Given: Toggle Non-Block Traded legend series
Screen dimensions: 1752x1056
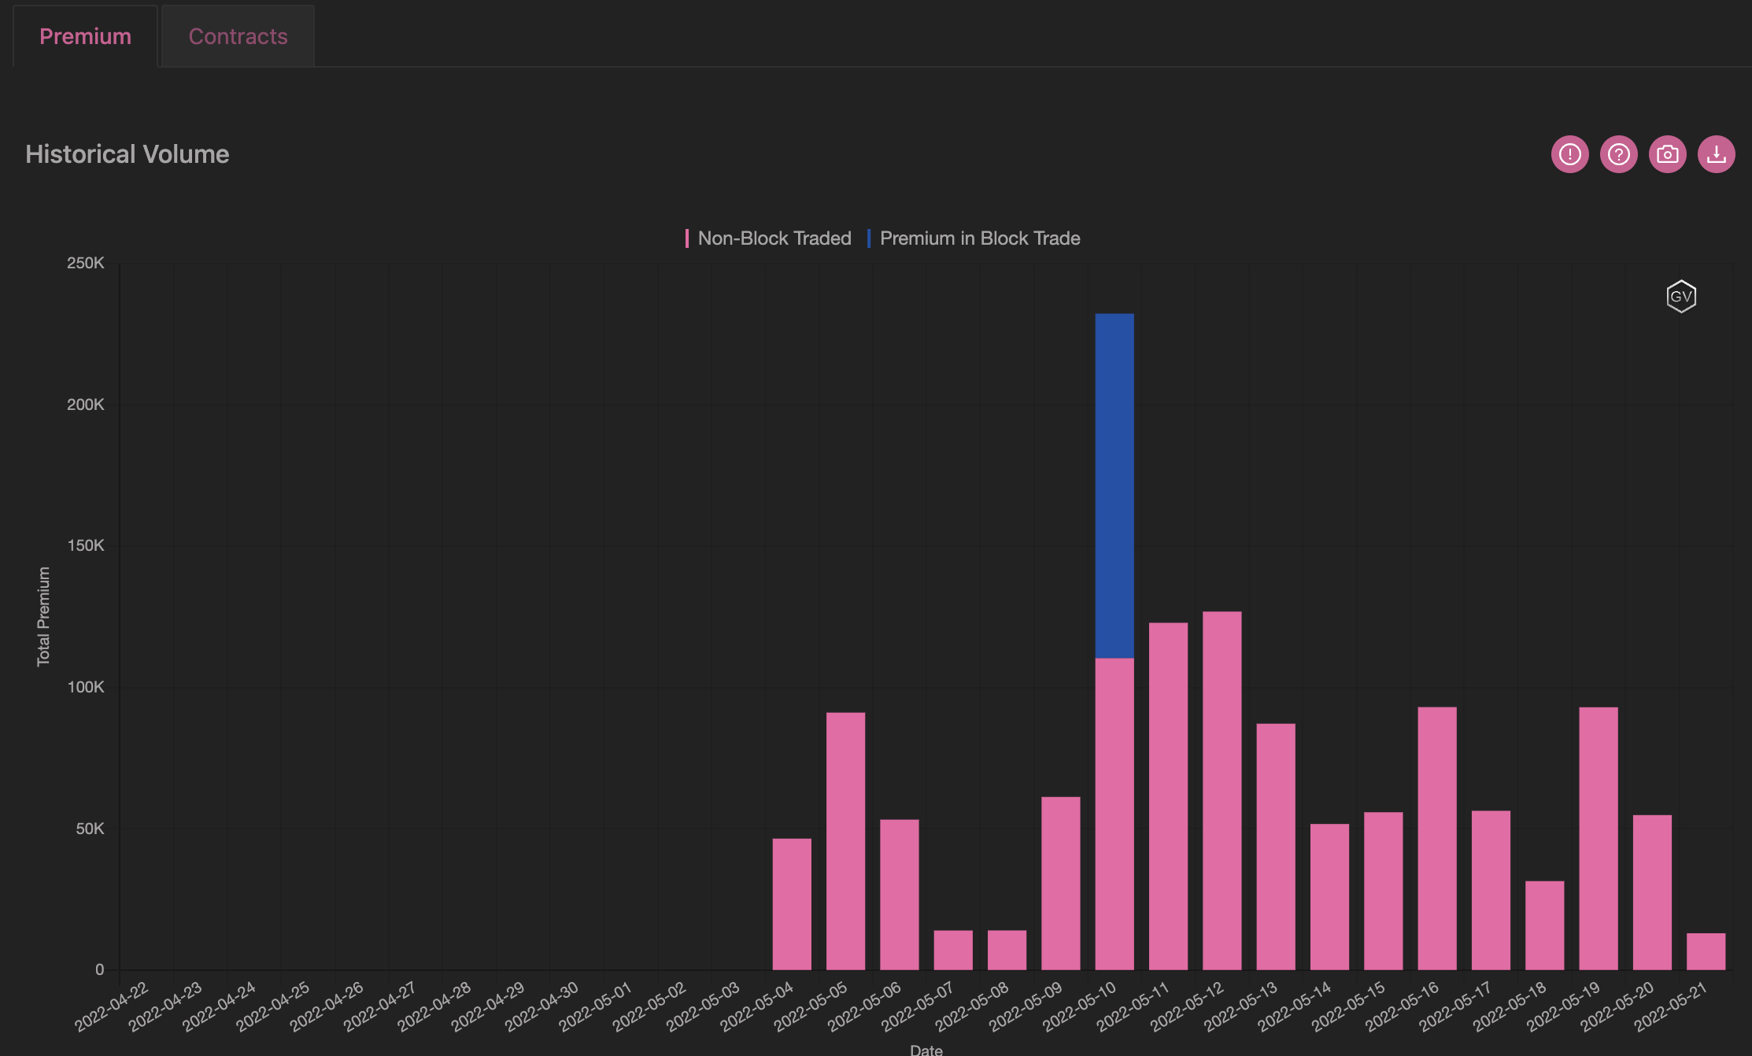Looking at the screenshot, I should [x=768, y=238].
